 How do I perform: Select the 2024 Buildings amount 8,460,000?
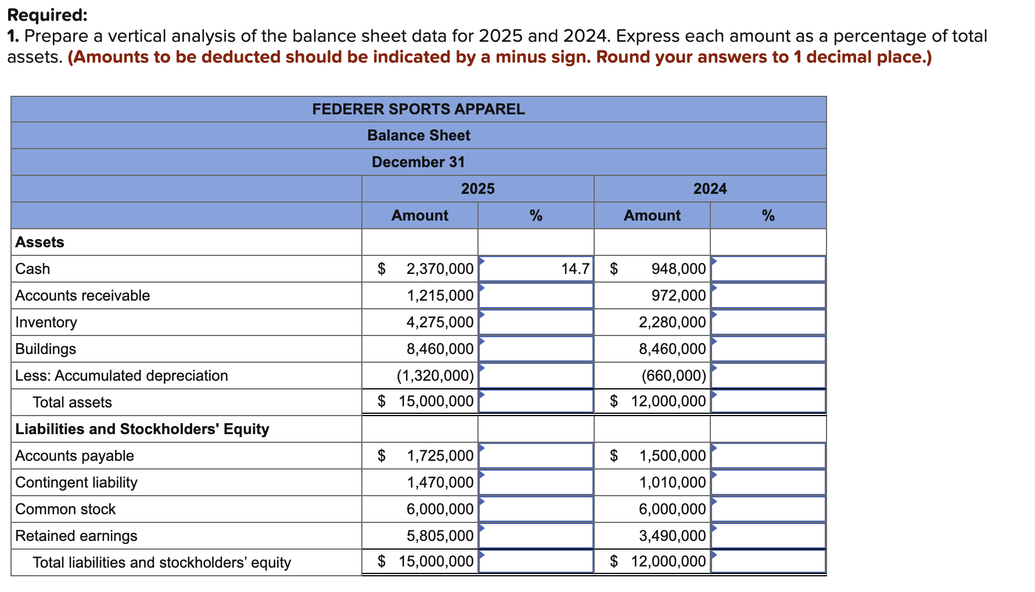click(x=672, y=349)
